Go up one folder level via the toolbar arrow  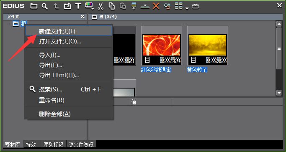point(56,6)
